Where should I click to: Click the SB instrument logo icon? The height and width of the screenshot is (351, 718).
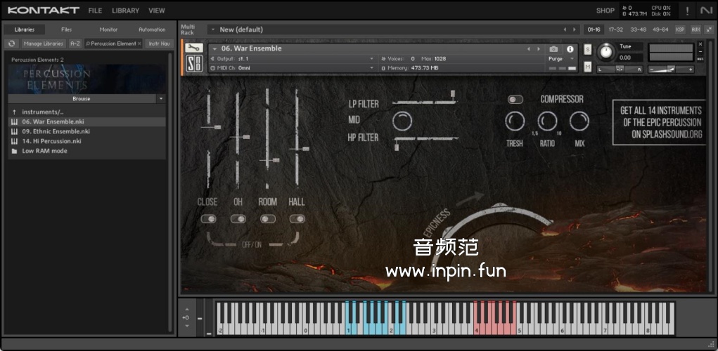194,63
